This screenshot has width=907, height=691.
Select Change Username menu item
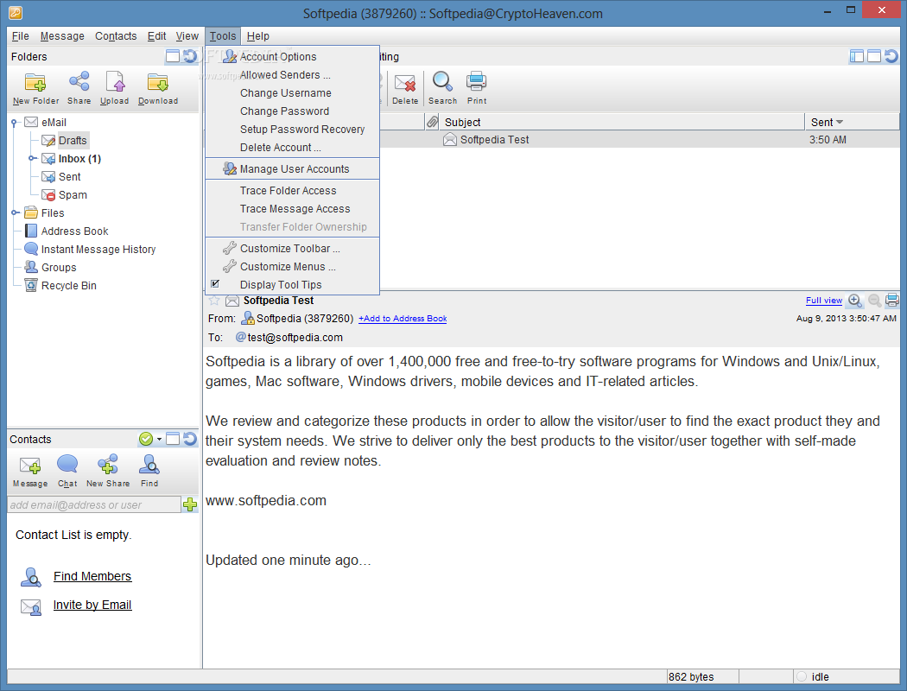(x=292, y=93)
